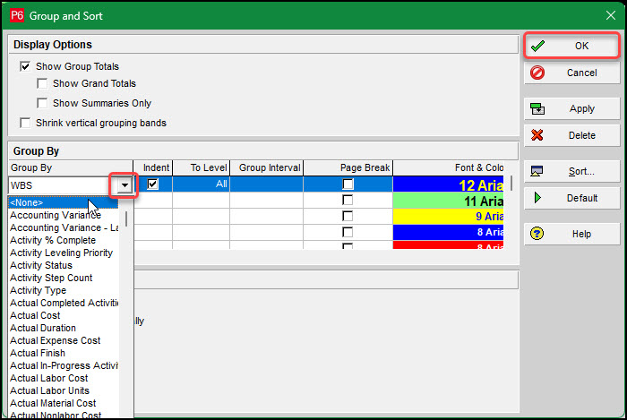This screenshot has width=627, height=420.
Task: Select Actual Cost option
Action: click(64, 316)
